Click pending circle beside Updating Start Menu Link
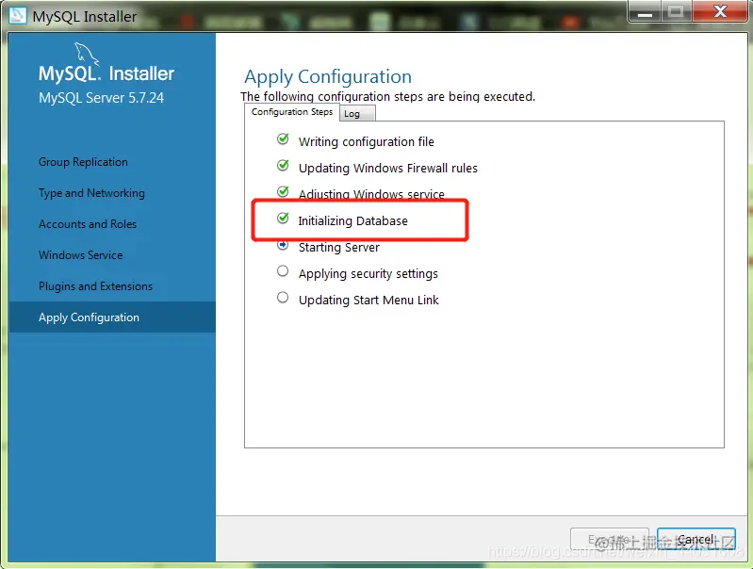Screen dimensions: 753x569 [283, 298]
